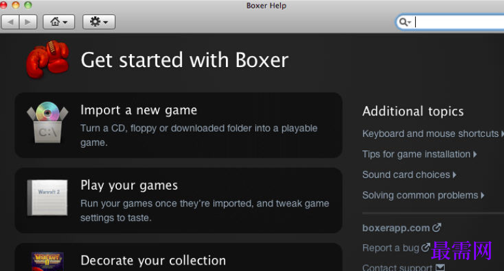
Task: Click the green zoom window button
Action: [x=28, y=5]
